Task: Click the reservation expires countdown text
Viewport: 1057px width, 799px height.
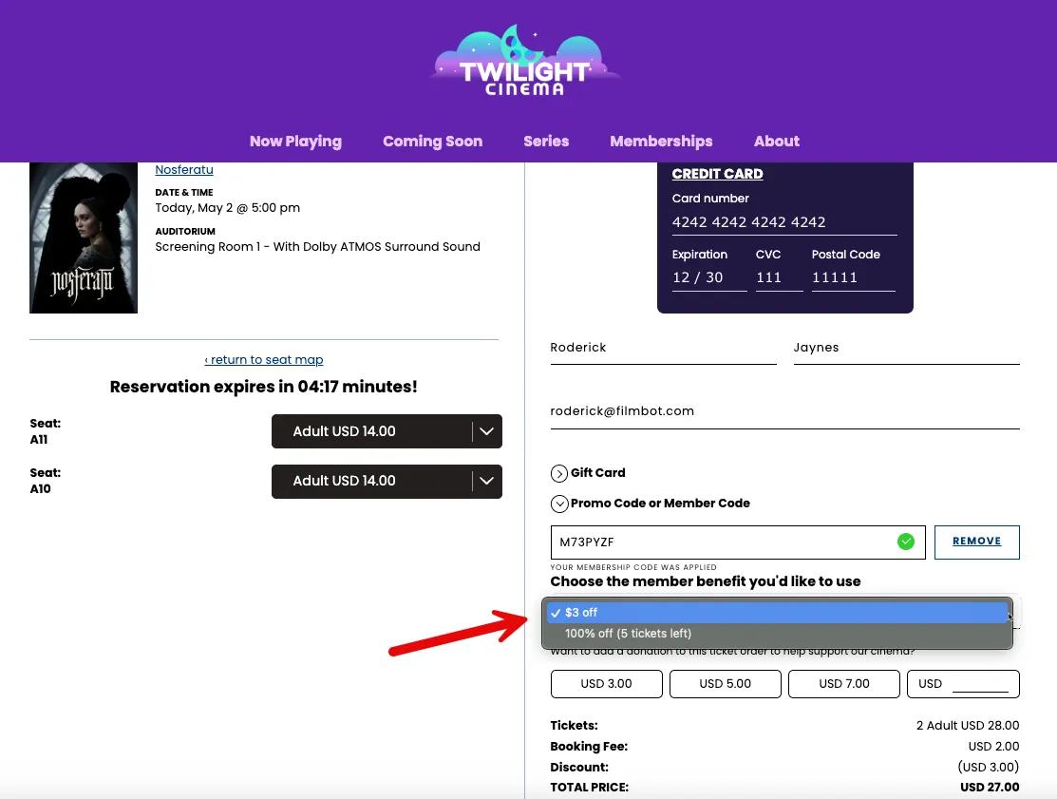Action: click(x=264, y=387)
